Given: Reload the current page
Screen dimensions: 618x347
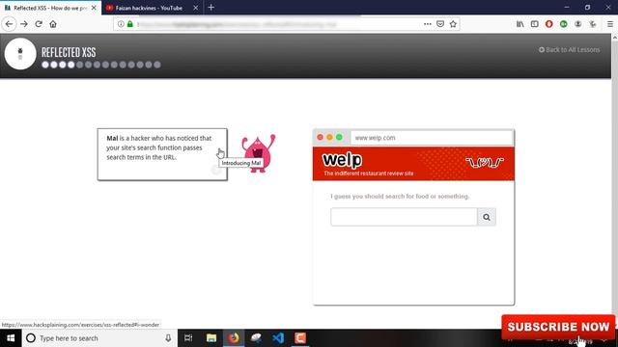Looking at the screenshot, I should [x=39, y=24].
